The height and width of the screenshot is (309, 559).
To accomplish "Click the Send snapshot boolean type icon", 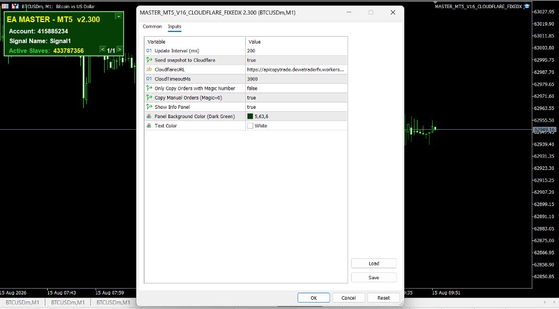I will coord(149,61).
